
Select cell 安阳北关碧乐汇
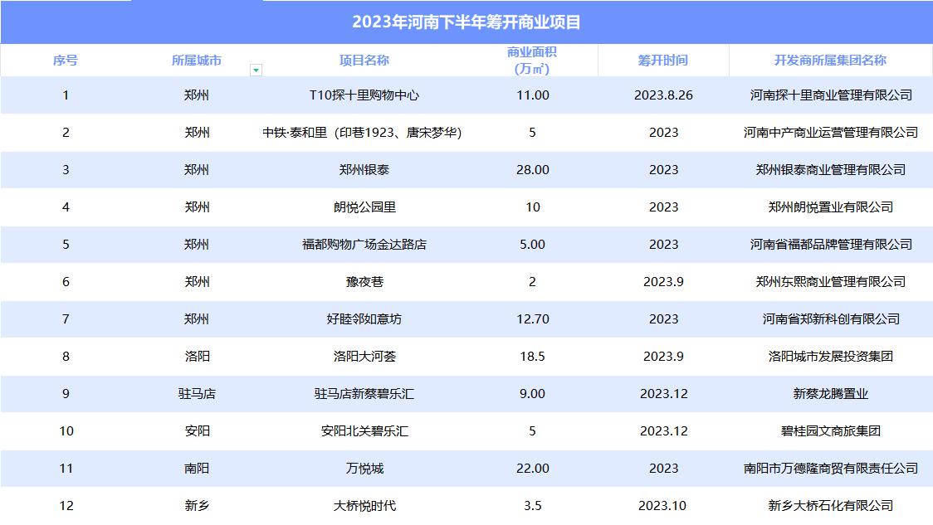pyautogui.click(x=364, y=431)
